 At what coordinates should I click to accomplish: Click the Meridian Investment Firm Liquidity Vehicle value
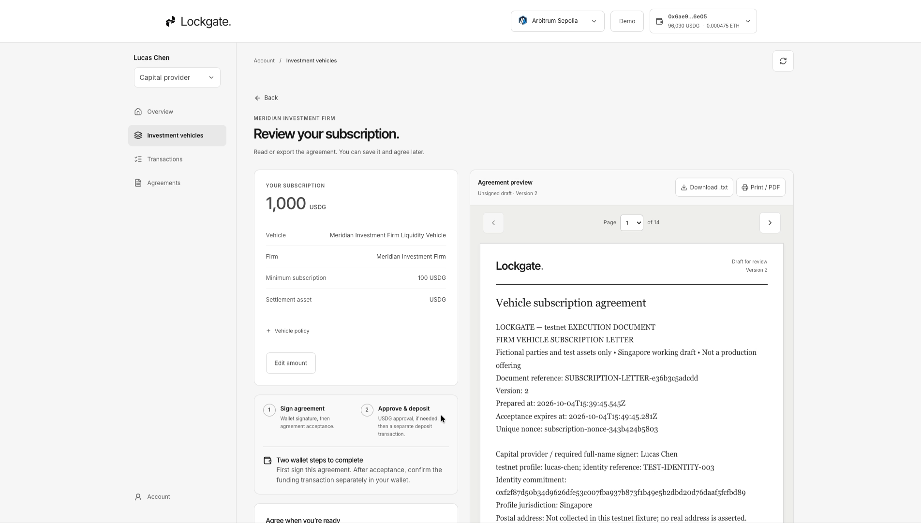click(387, 235)
